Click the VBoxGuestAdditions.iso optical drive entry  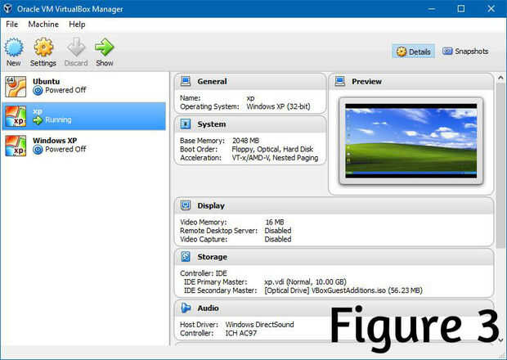point(343,290)
